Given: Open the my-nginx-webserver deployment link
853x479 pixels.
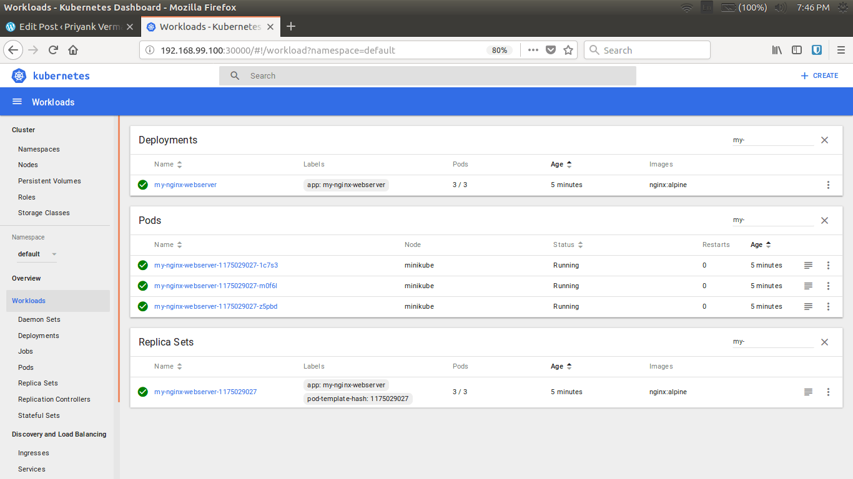Looking at the screenshot, I should click(x=185, y=185).
